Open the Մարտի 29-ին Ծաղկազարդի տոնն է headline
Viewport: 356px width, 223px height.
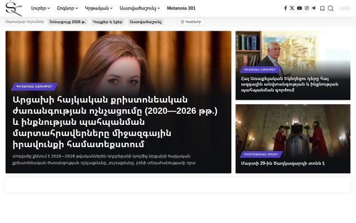tap(283, 163)
